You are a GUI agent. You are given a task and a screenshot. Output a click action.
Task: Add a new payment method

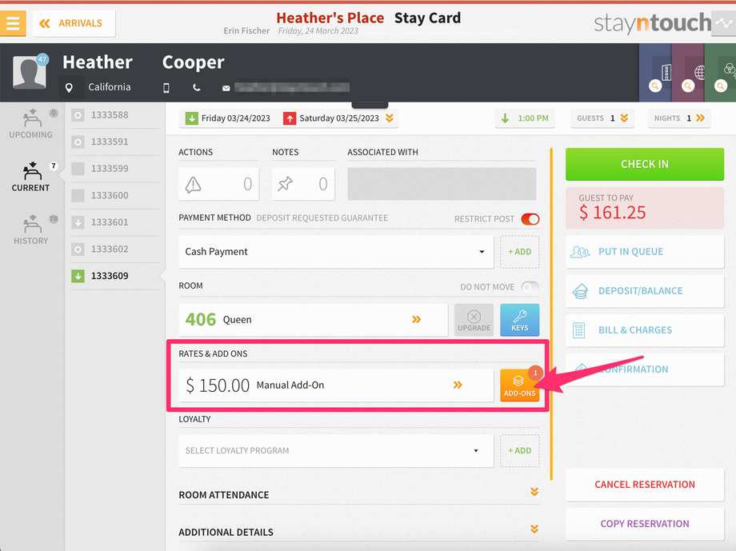click(520, 252)
